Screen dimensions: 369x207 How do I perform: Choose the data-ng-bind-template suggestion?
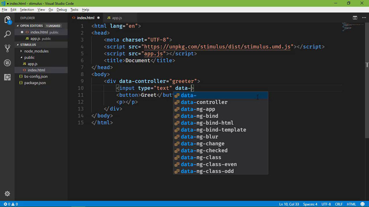point(221,130)
